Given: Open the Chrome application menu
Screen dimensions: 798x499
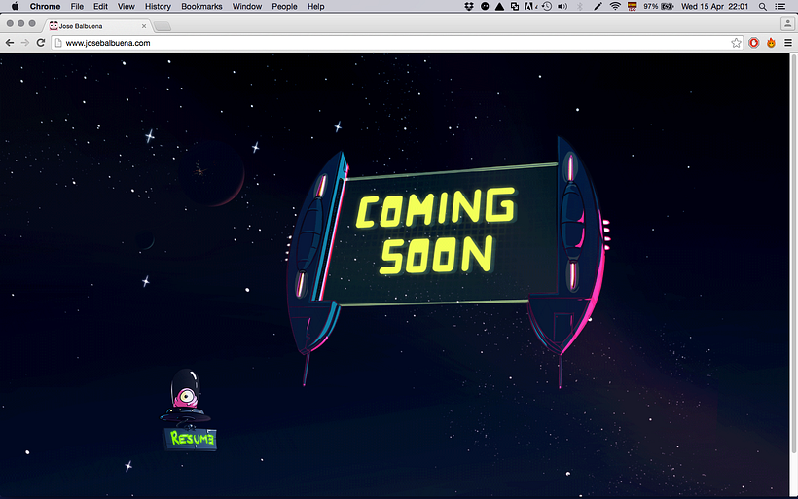Looking at the screenshot, I should pyautogui.click(x=45, y=6).
